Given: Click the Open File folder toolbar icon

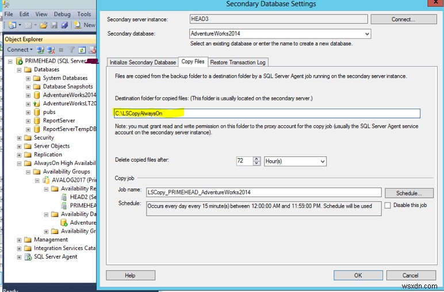Looking at the screenshot, I should pos(43,25).
